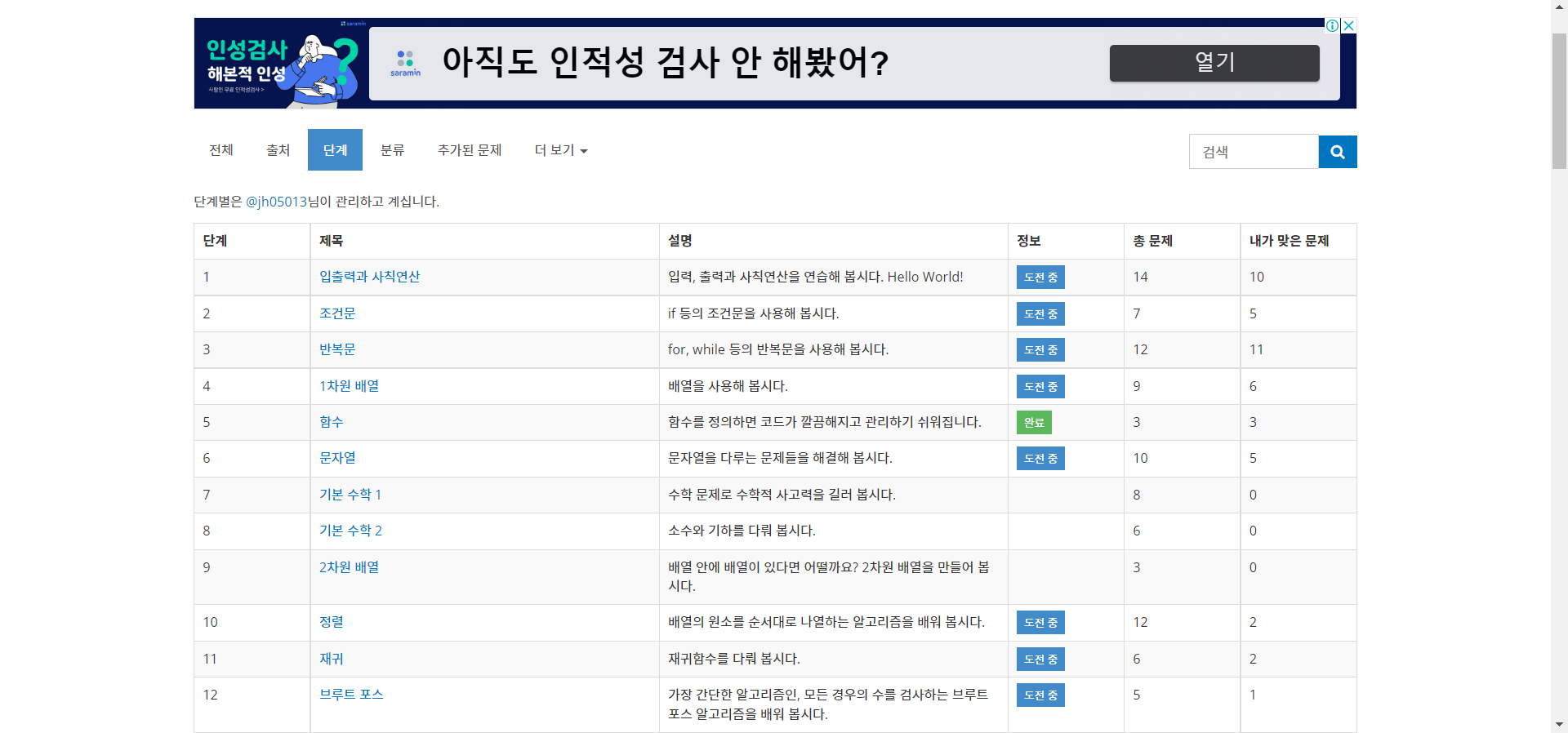Open the ad info icon

(1332, 25)
